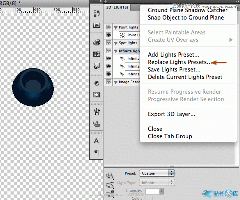Open the Clone Source stamp icon
This screenshot has width=240, height=200.
[x=96, y=123]
